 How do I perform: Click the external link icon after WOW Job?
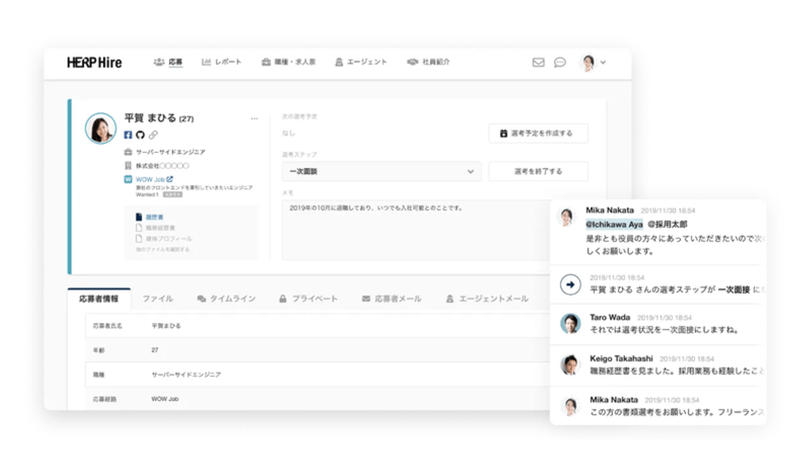click(x=170, y=179)
